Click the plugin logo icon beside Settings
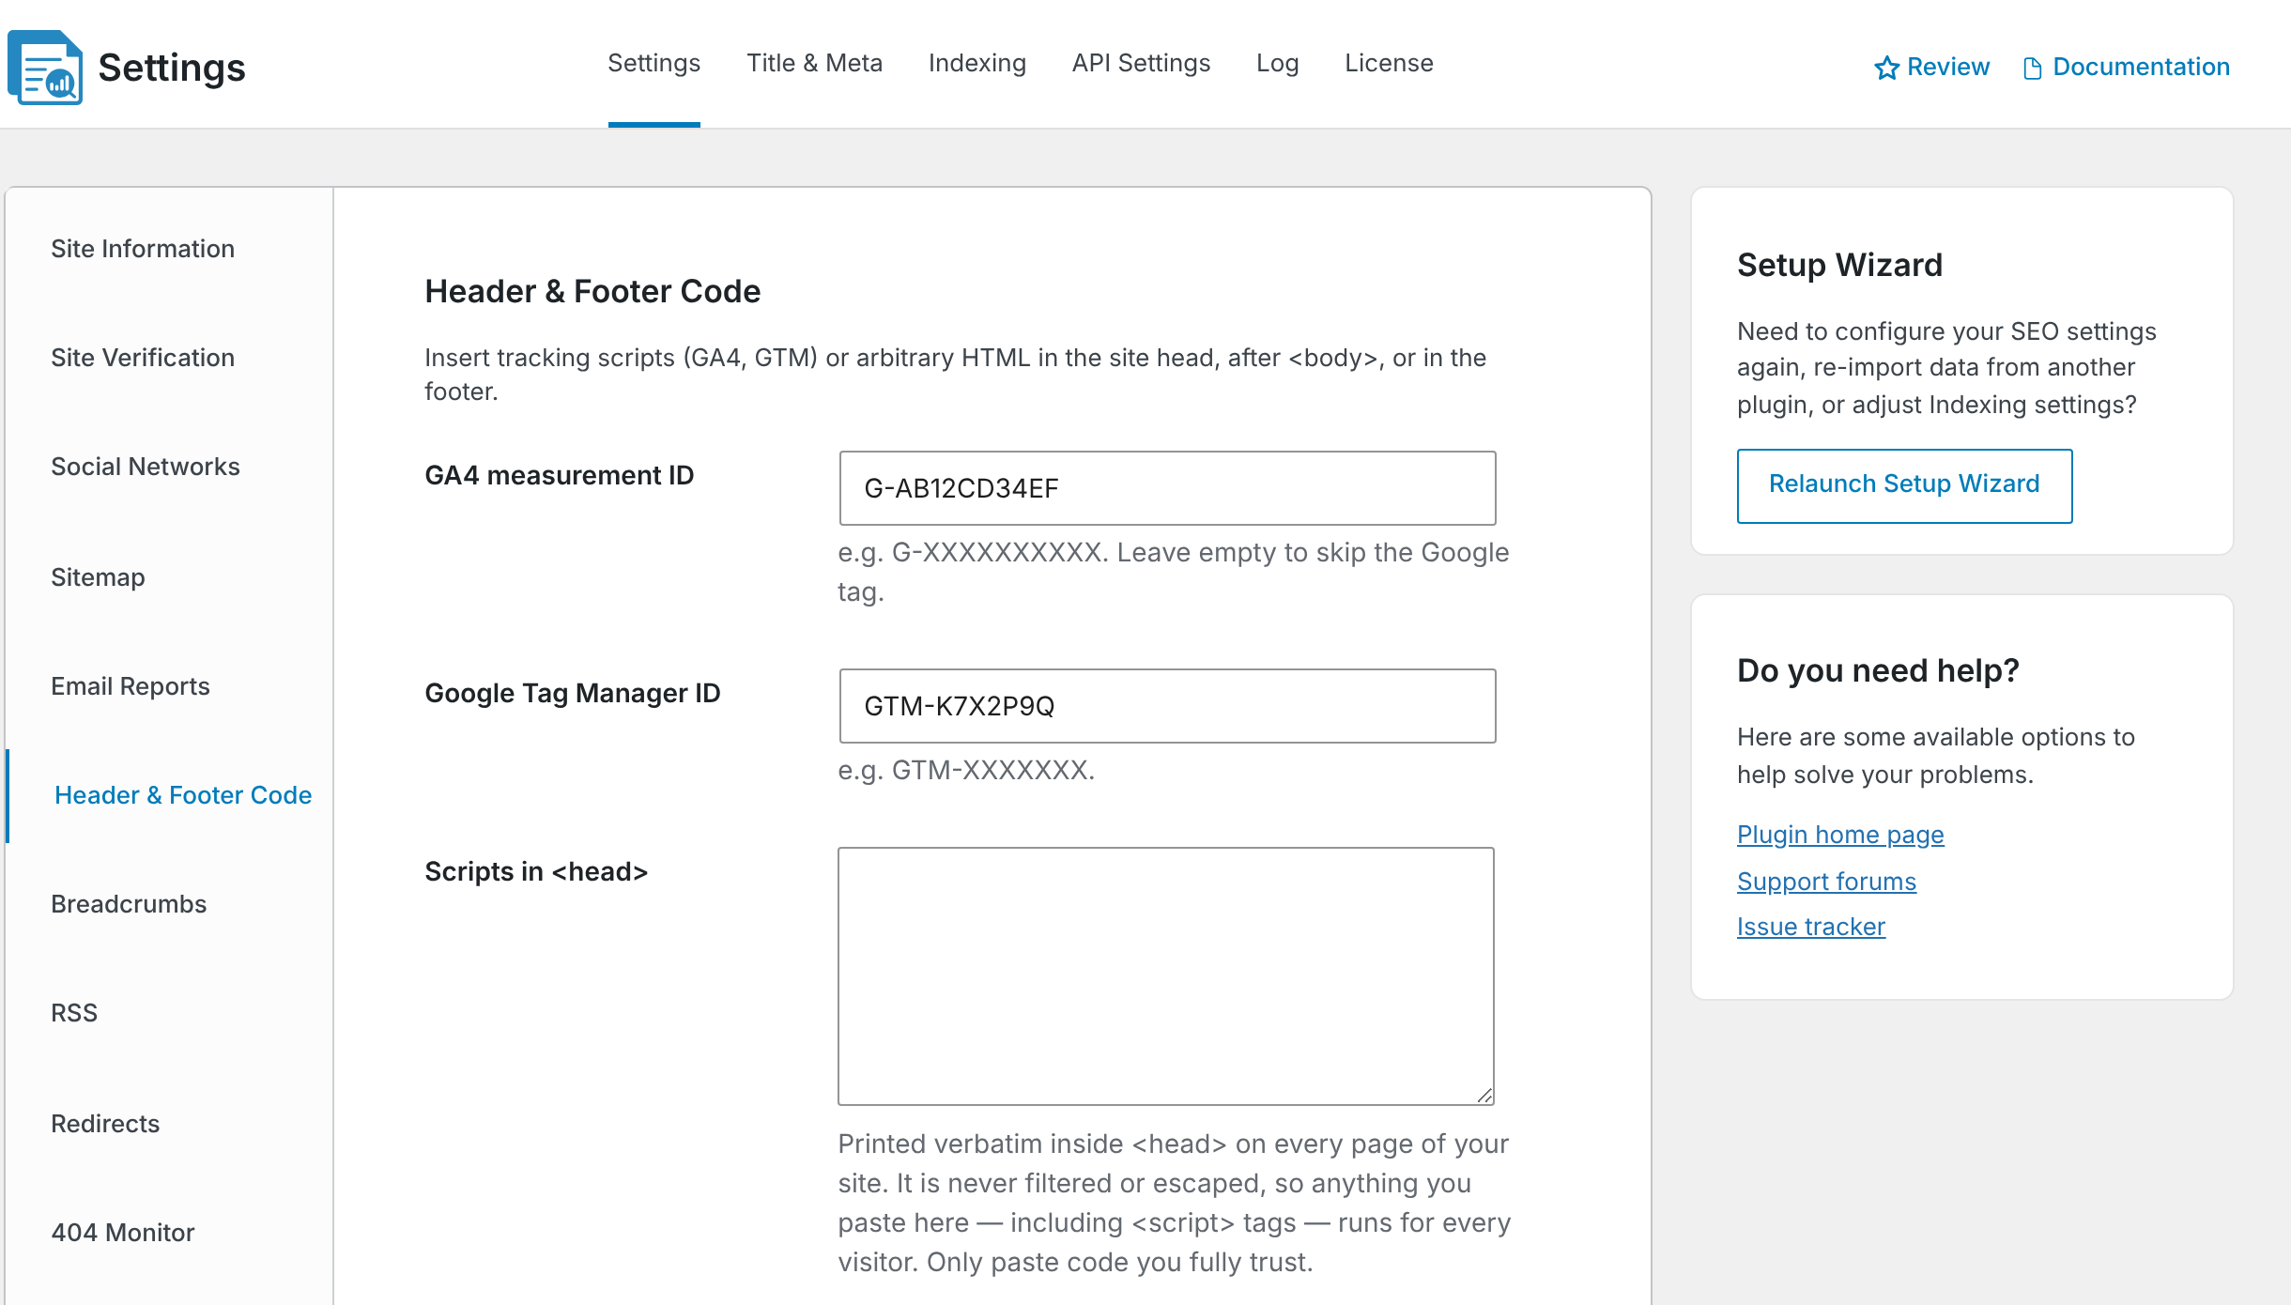The image size is (2291, 1305). [45, 68]
